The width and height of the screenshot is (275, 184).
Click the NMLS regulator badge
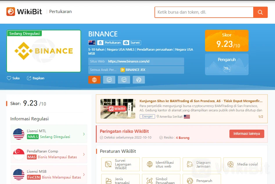(x=33, y=137)
